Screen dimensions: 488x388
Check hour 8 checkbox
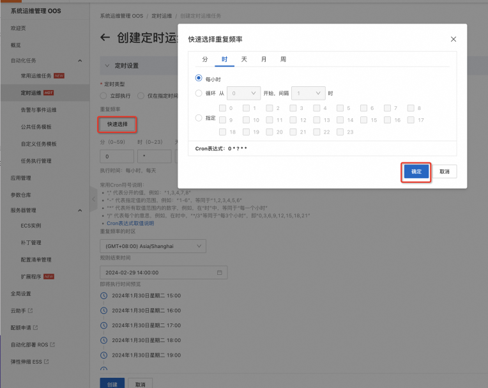click(411, 108)
